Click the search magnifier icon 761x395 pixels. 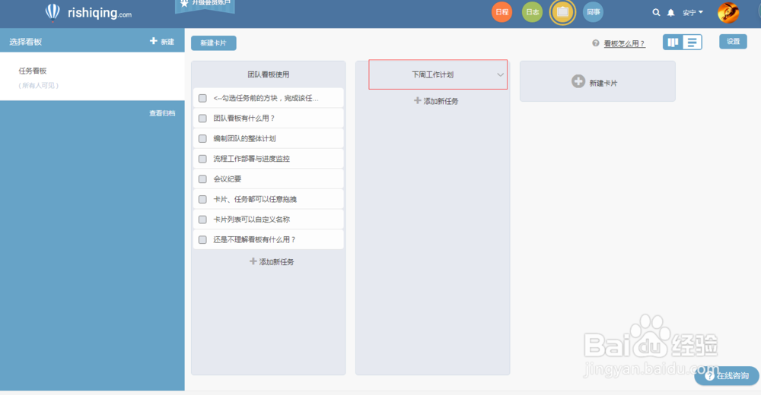pos(656,13)
